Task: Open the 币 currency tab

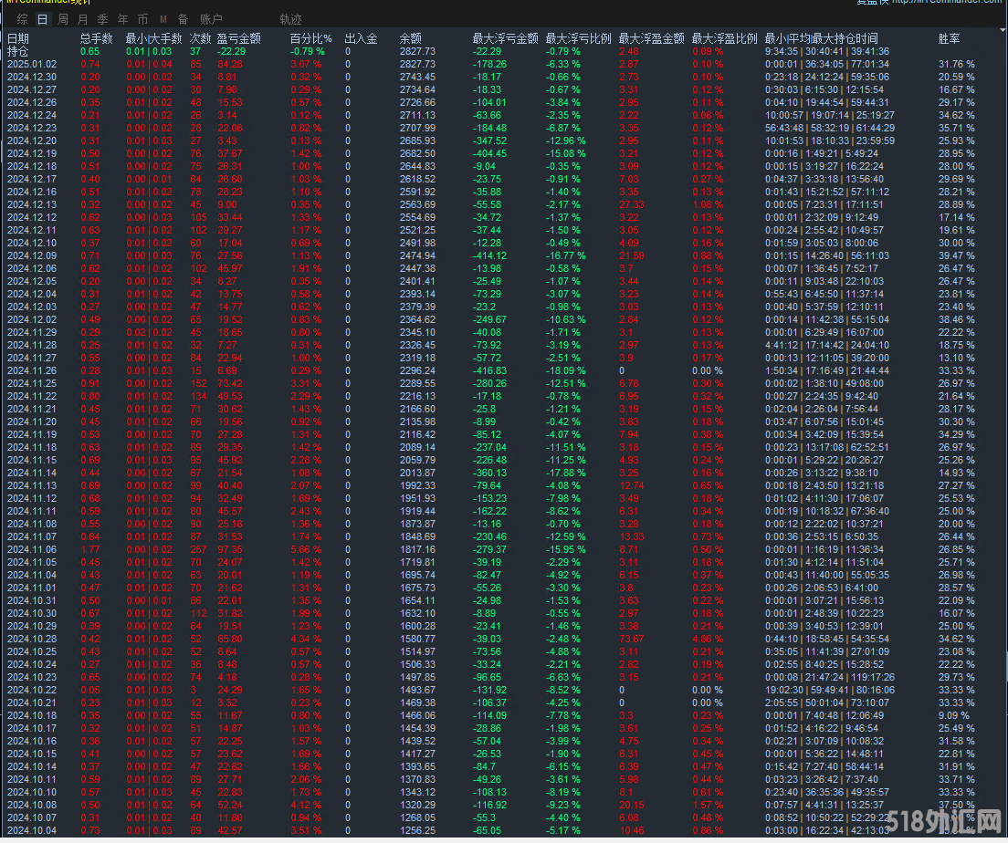Action: (x=142, y=19)
